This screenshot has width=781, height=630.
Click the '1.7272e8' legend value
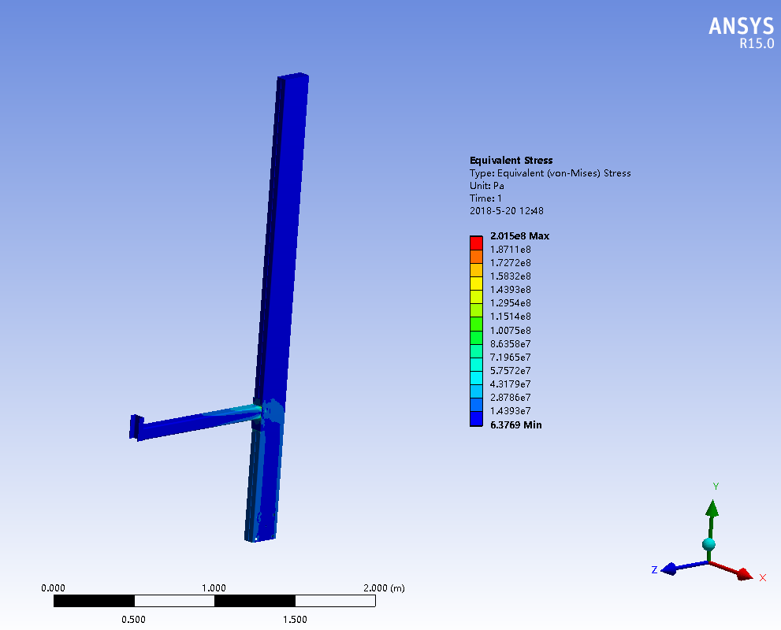pos(511,263)
